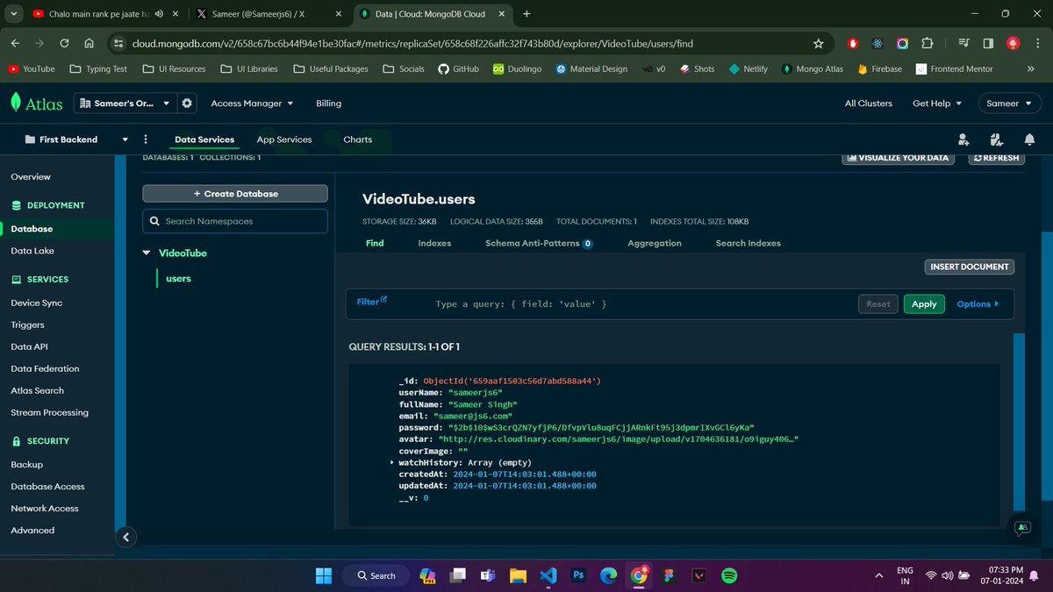Open the Mongo Atlas bookmark
Image resolution: width=1053 pixels, height=592 pixels.
click(x=811, y=68)
